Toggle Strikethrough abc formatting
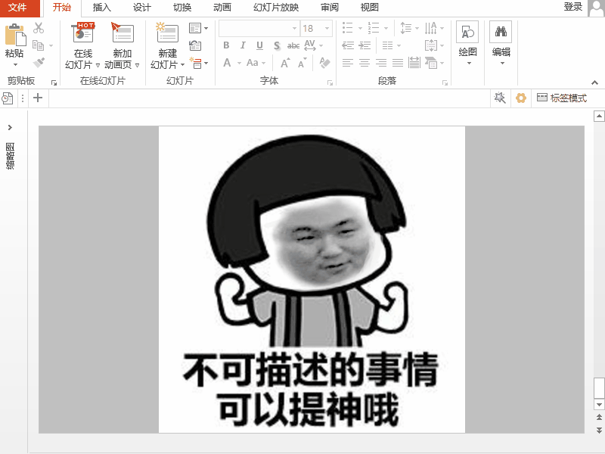Image resolution: width=605 pixels, height=454 pixels. (x=293, y=46)
